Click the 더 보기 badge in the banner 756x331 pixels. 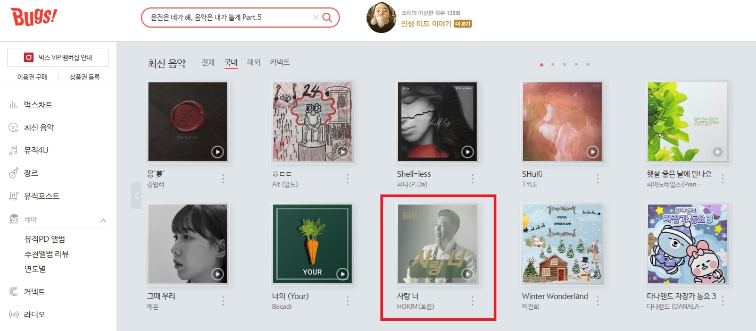point(463,24)
